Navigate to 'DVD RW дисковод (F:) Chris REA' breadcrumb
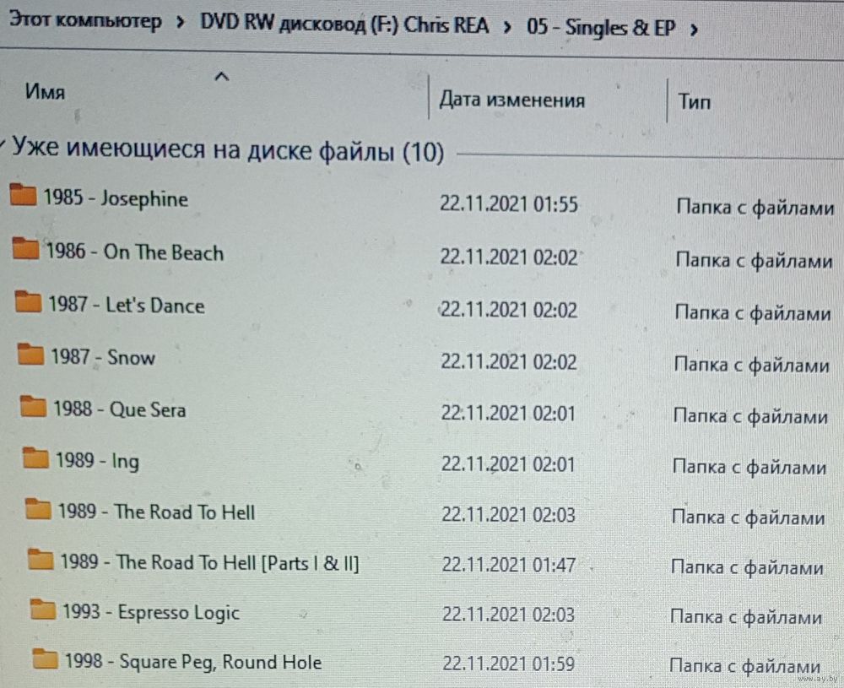Screen dimensions: 844x688 [344, 24]
